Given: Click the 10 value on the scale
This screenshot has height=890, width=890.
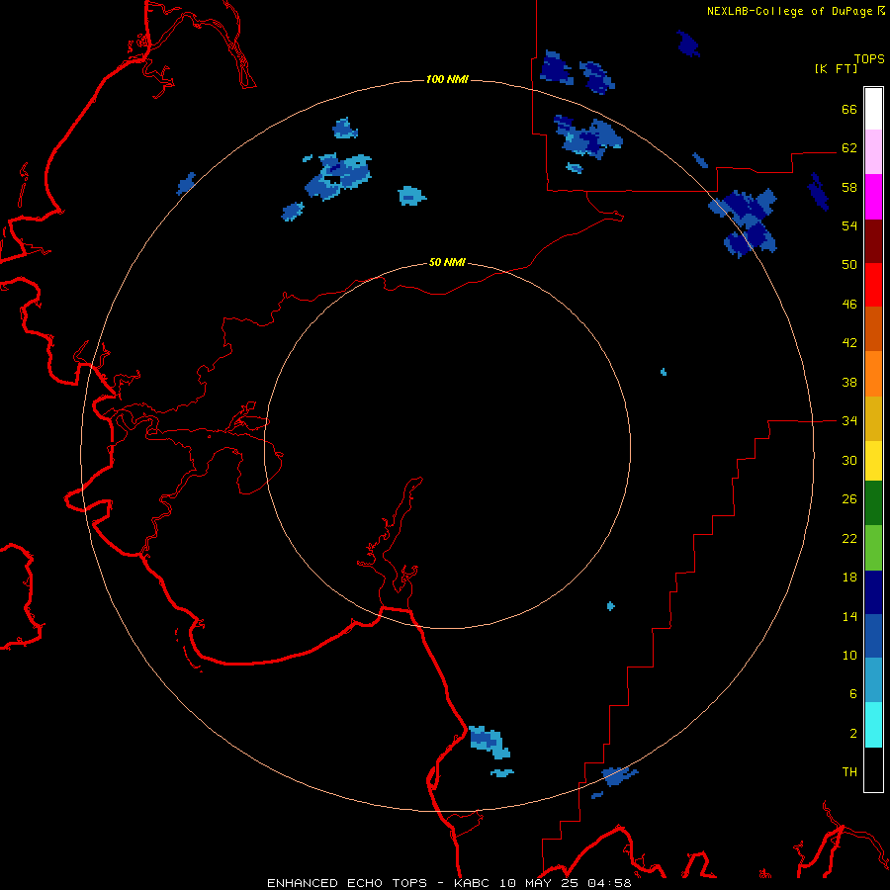Looking at the screenshot, I should click(849, 655).
